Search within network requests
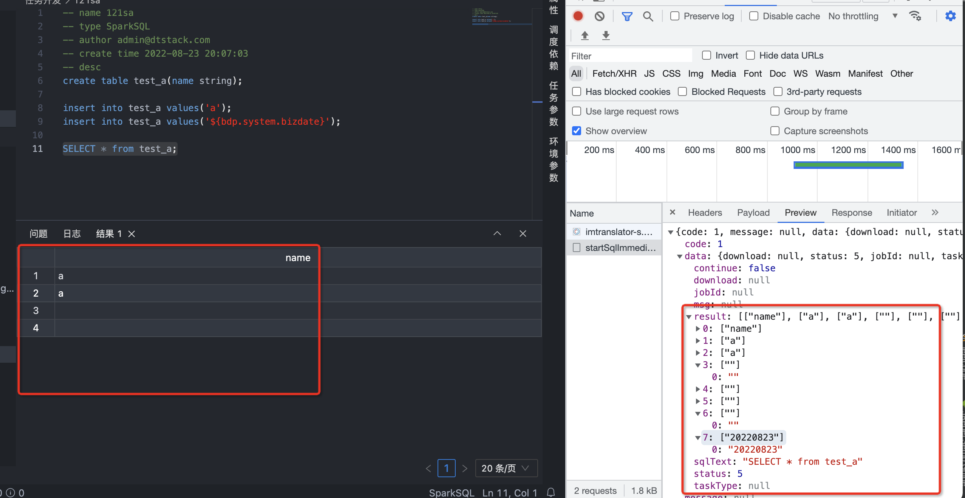The width and height of the screenshot is (965, 498). click(x=648, y=16)
